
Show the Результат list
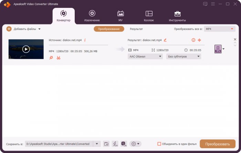[x=136, y=29]
